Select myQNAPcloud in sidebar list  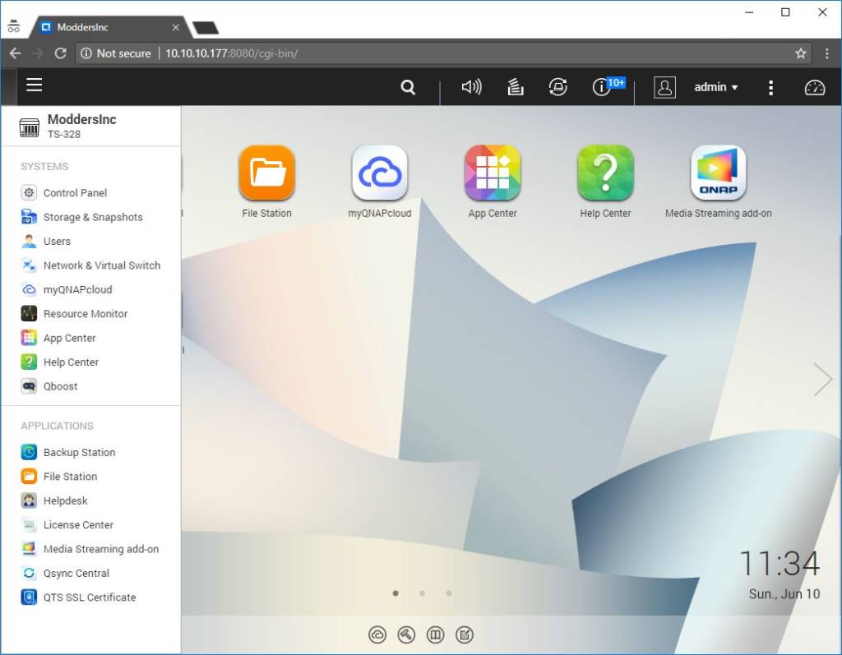(x=66, y=289)
